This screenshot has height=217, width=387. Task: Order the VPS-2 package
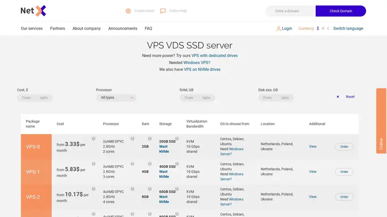click(344, 197)
